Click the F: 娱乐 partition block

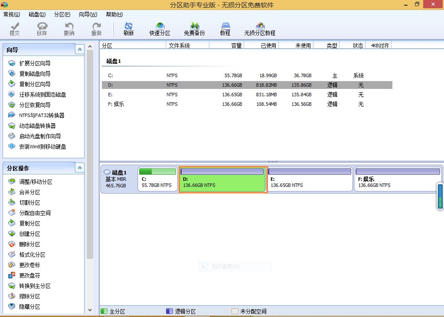pyautogui.click(x=398, y=179)
